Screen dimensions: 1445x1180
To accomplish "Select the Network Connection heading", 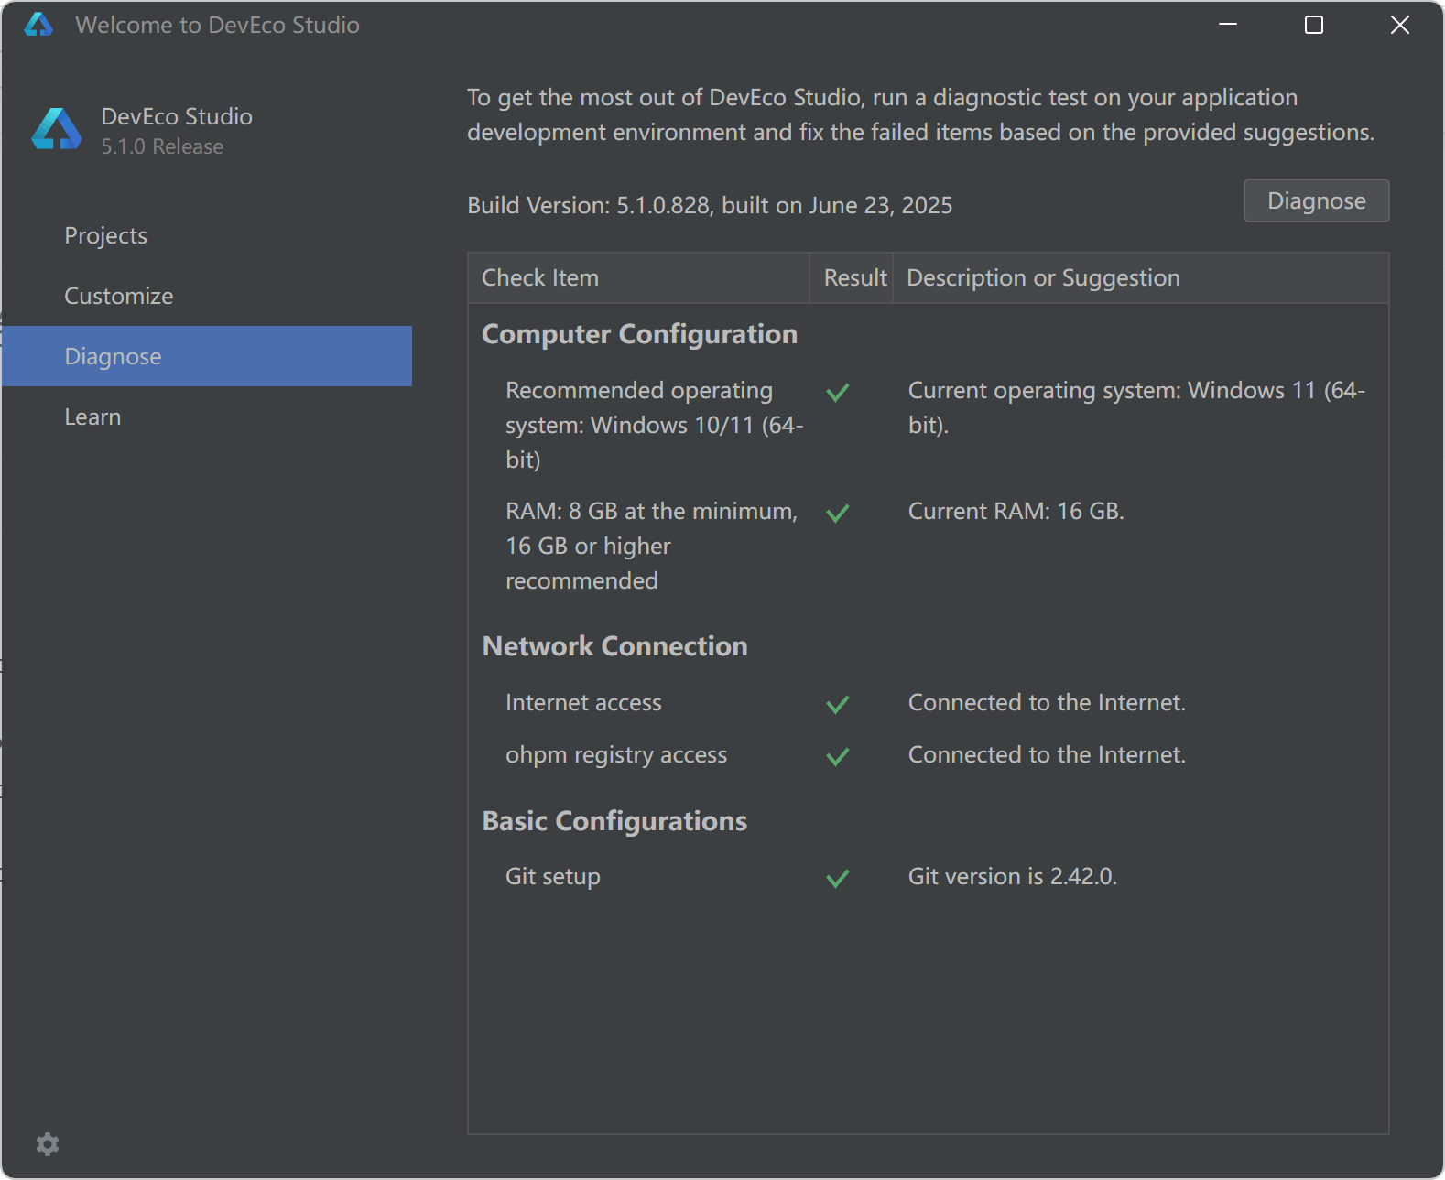I will click(614, 646).
